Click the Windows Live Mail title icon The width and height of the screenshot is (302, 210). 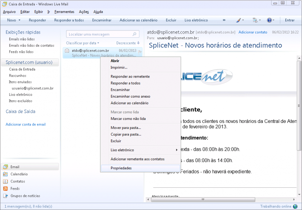coord(5,4)
